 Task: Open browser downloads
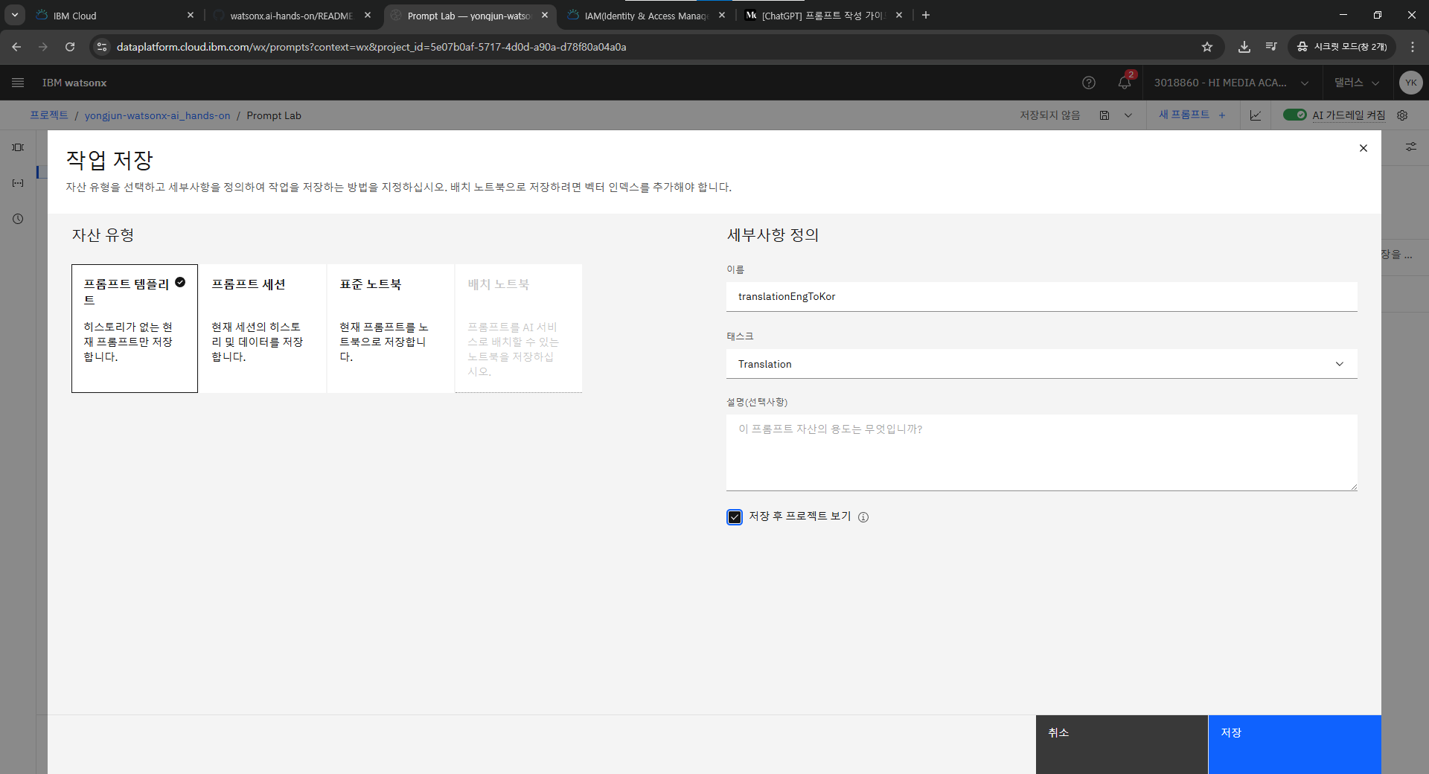tap(1244, 47)
